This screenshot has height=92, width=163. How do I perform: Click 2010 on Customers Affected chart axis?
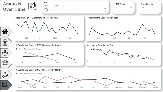click(41, 38)
